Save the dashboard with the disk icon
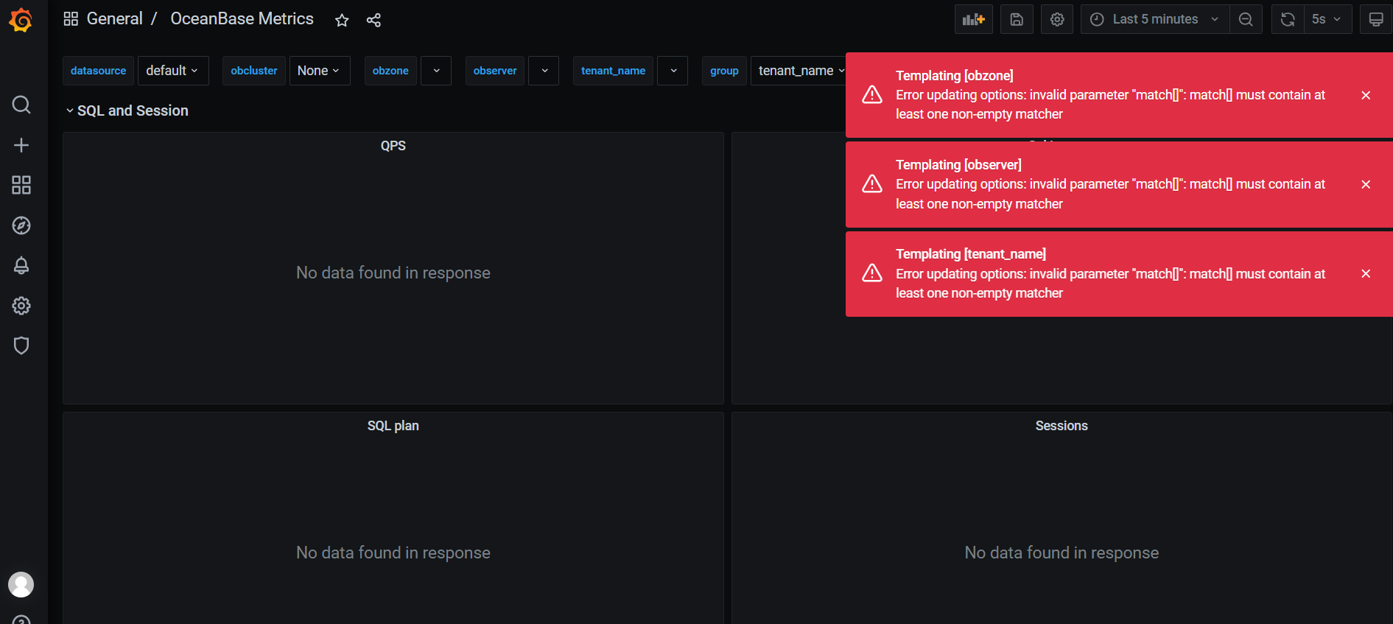The height and width of the screenshot is (624, 1393). point(1017,19)
